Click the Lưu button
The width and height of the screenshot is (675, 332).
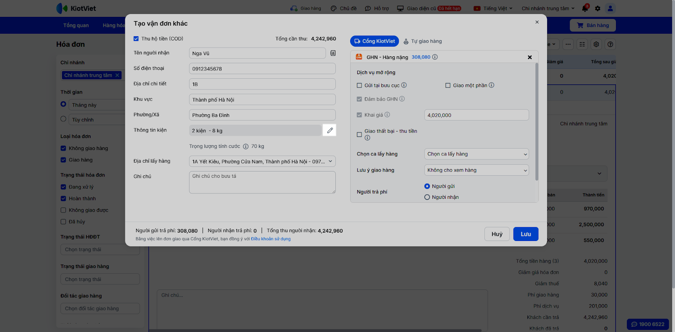coord(526,234)
